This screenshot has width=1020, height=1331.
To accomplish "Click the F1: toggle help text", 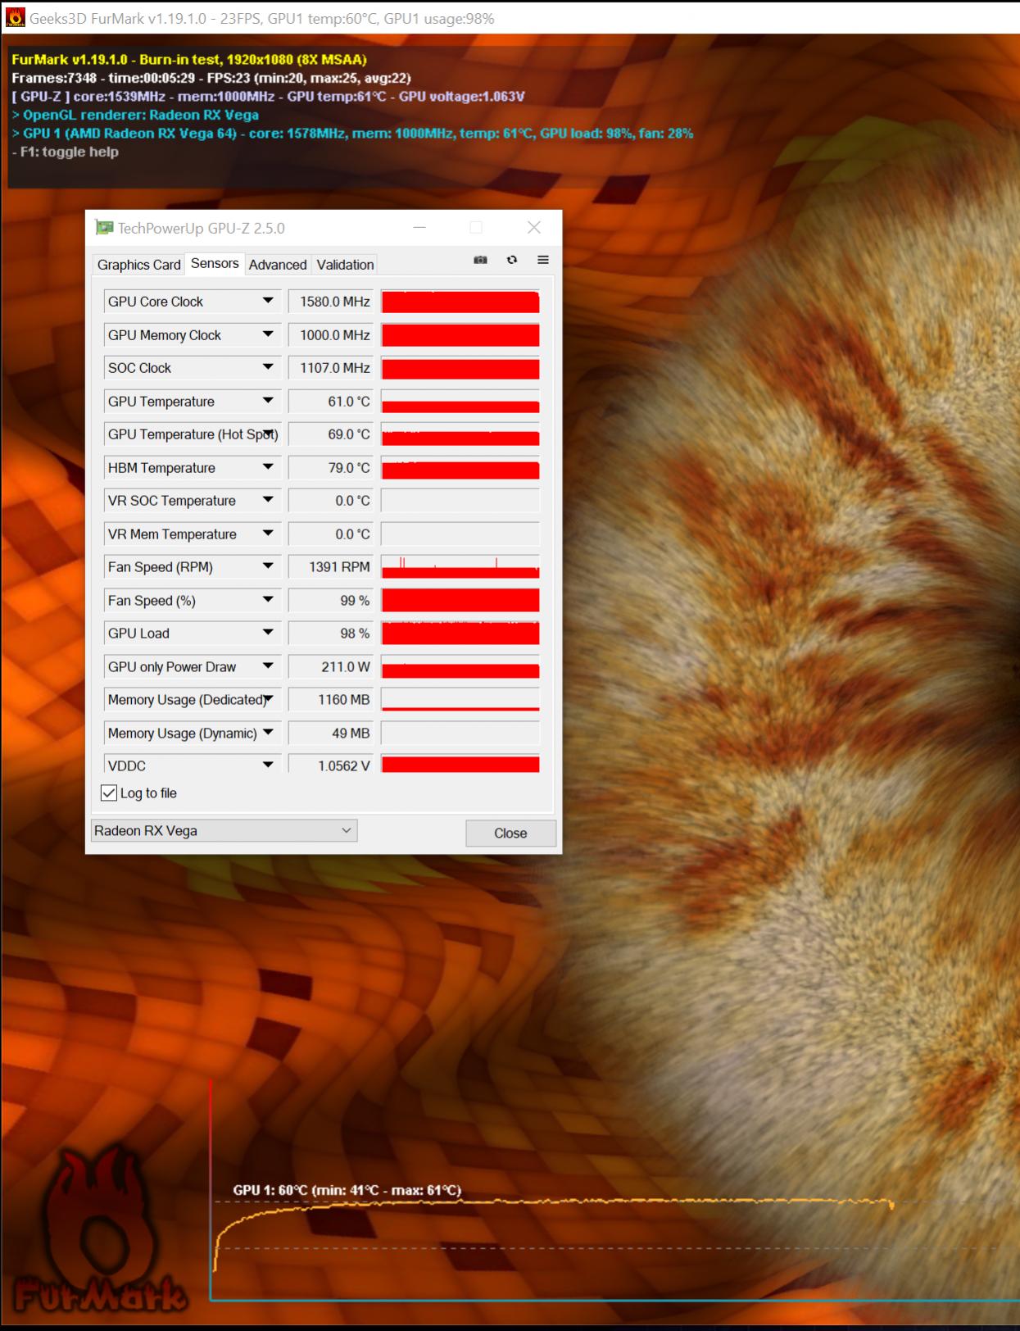I will (x=66, y=152).
